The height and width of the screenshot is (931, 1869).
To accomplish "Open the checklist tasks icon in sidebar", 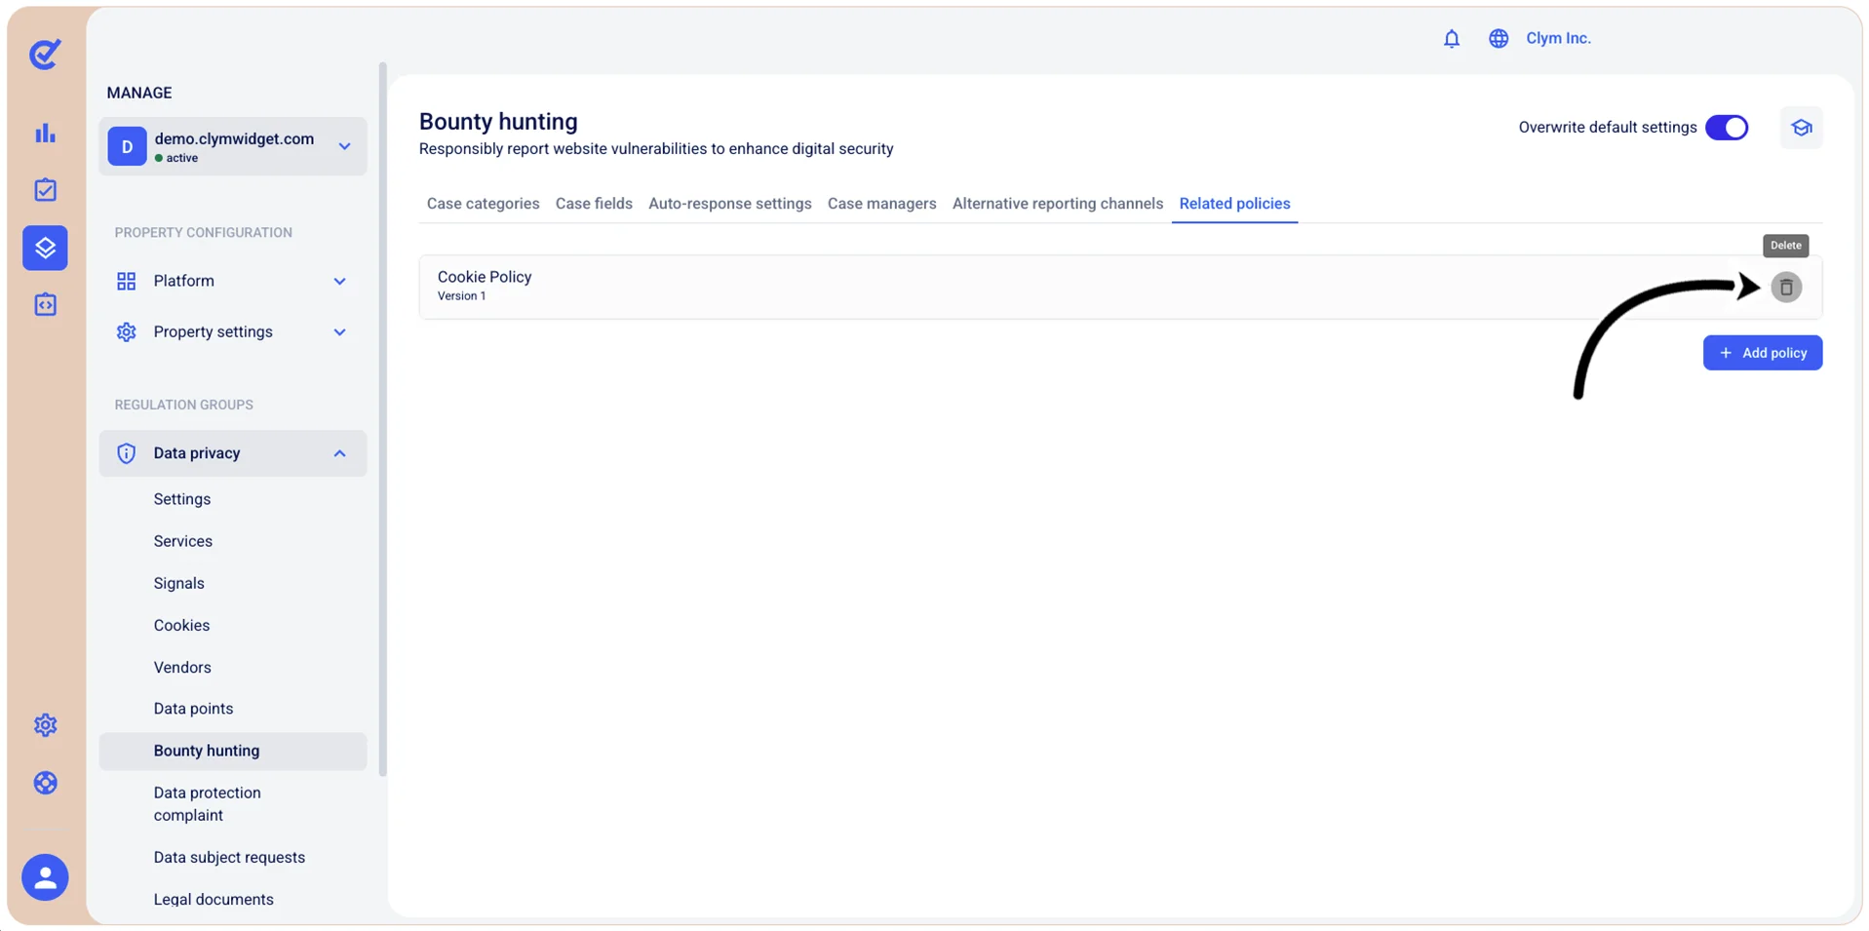I will tap(45, 190).
